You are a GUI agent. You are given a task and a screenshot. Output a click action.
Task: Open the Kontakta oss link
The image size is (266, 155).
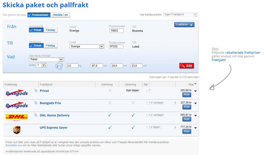(14, 145)
